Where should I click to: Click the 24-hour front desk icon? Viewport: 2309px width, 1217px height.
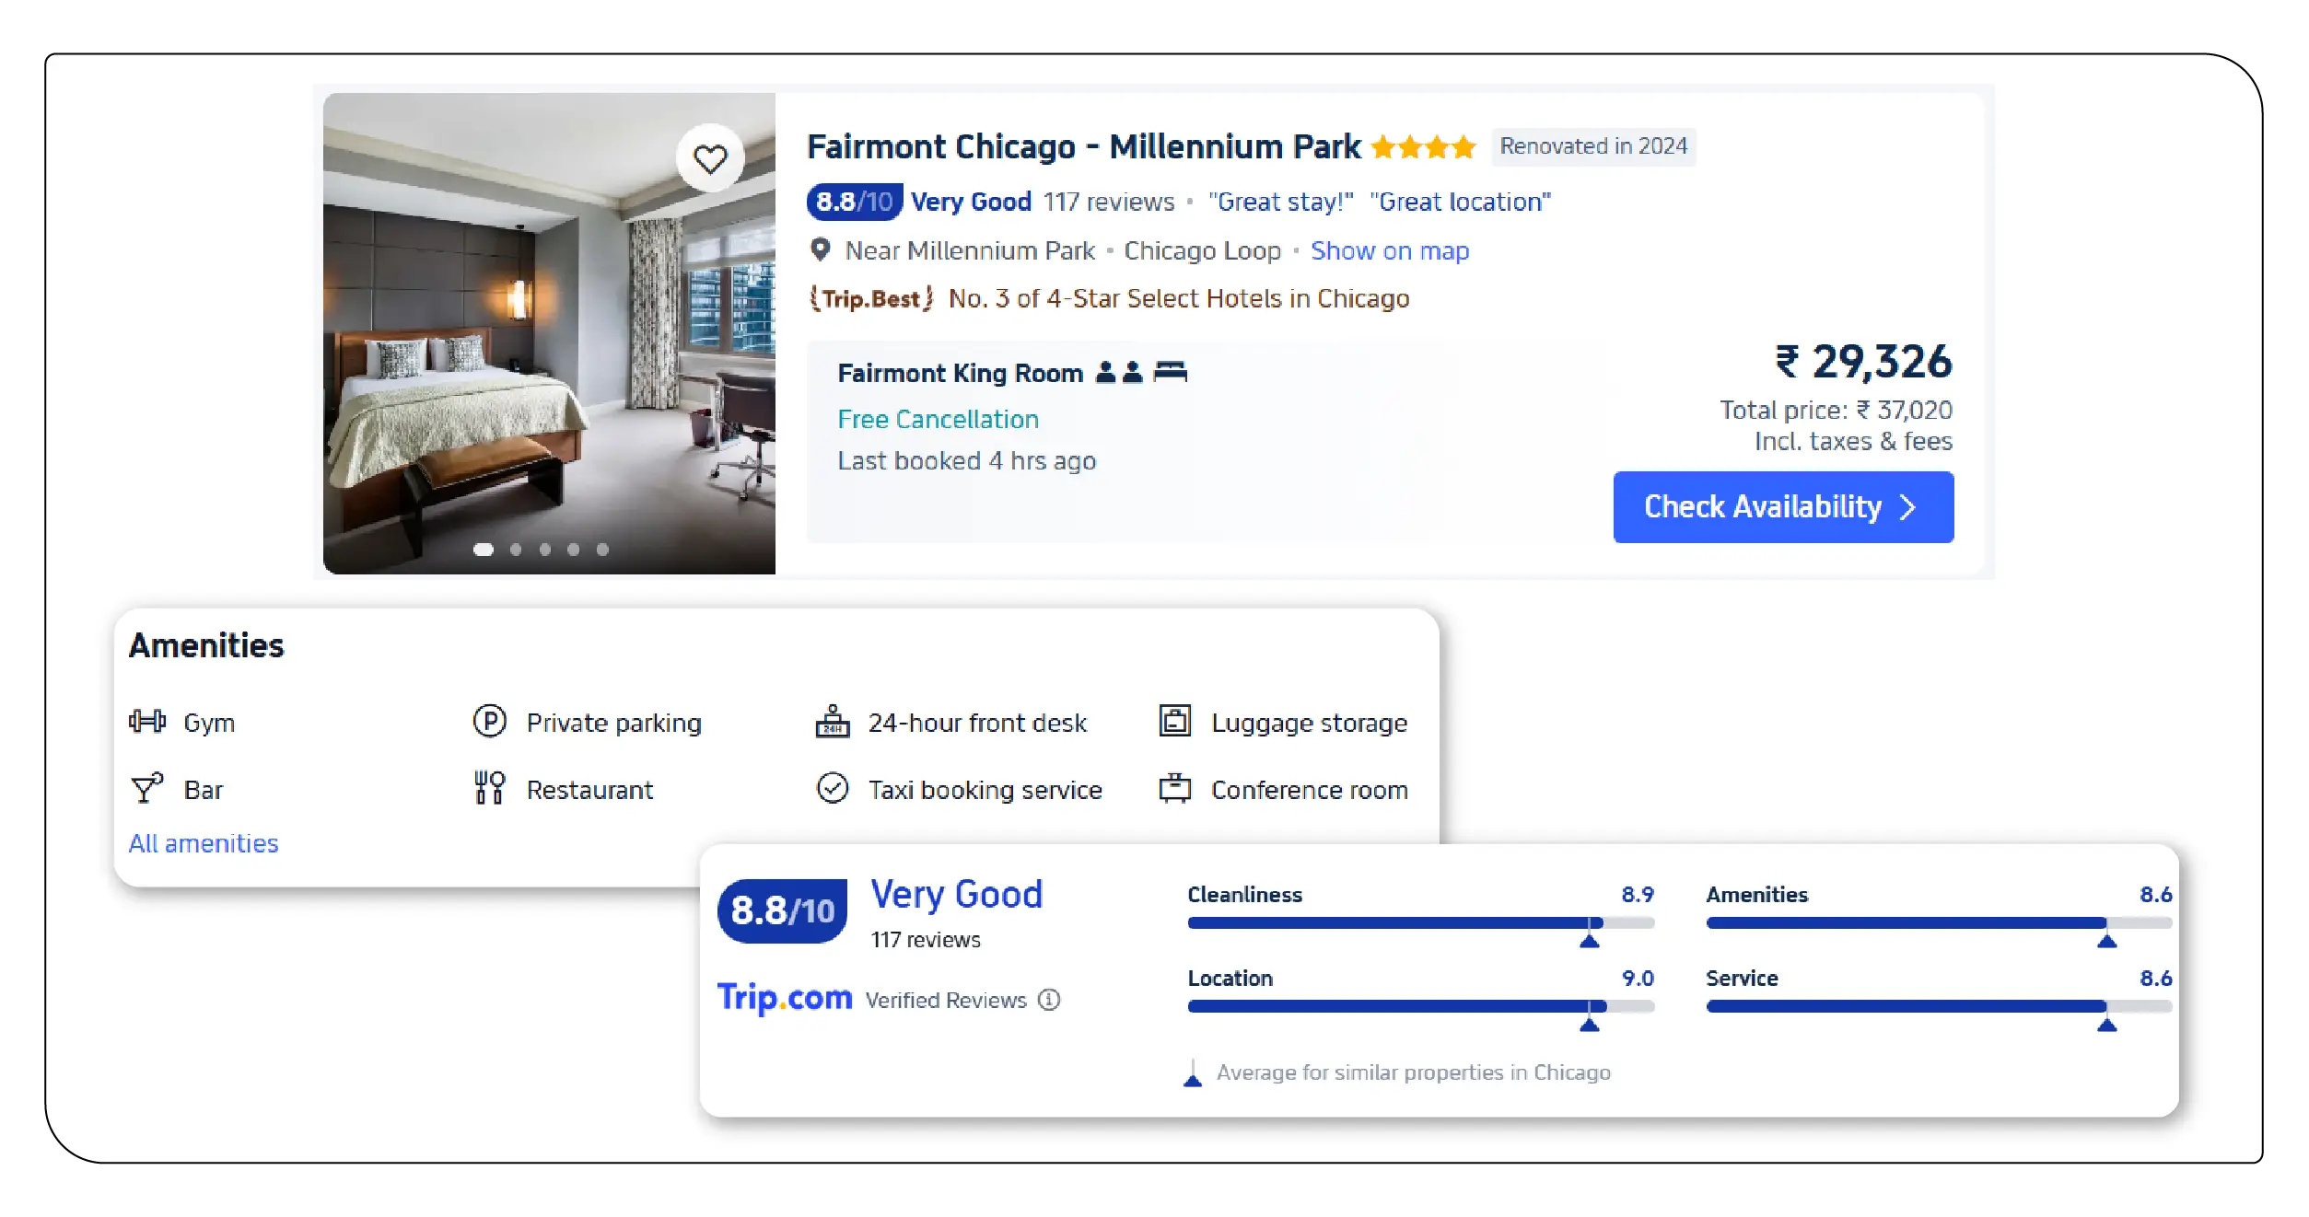(832, 721)
